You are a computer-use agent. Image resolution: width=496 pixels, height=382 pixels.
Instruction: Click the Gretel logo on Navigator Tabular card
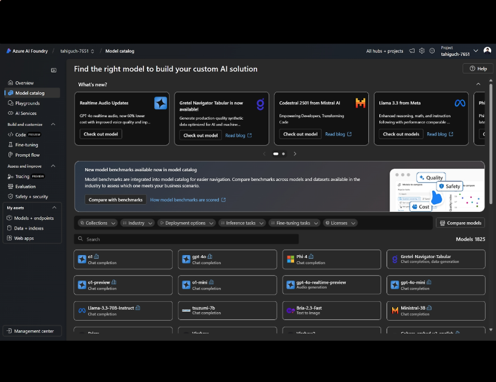pos(260,104)
